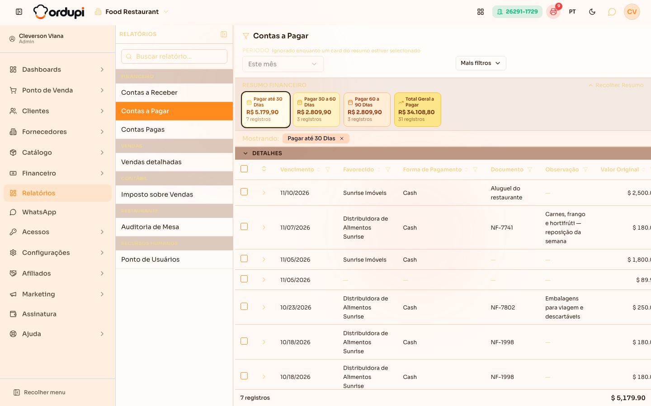Select the Pagar 30 a 60 Dias card

[316, 110]
